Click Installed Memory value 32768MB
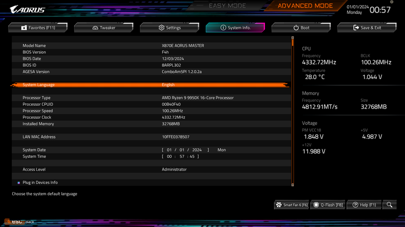This screenshot has width=405, height=227. click(x=171, y=124)
